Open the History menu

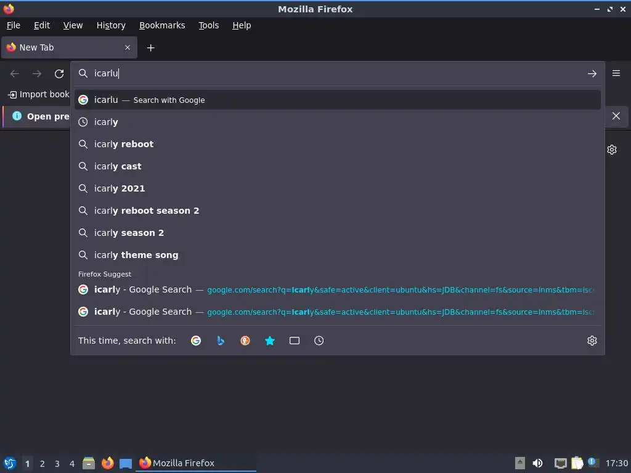[x=111, y=25]
